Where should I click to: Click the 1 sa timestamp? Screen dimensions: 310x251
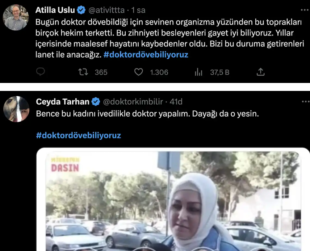[x=138, y=10]
